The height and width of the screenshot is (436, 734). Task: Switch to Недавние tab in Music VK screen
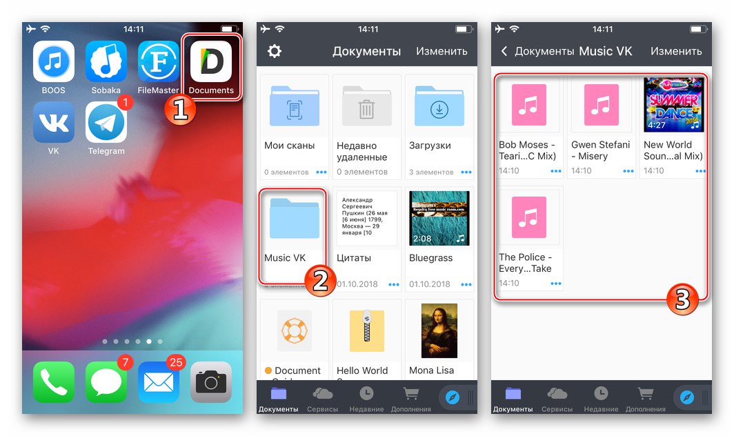click(x=601, y=399)
